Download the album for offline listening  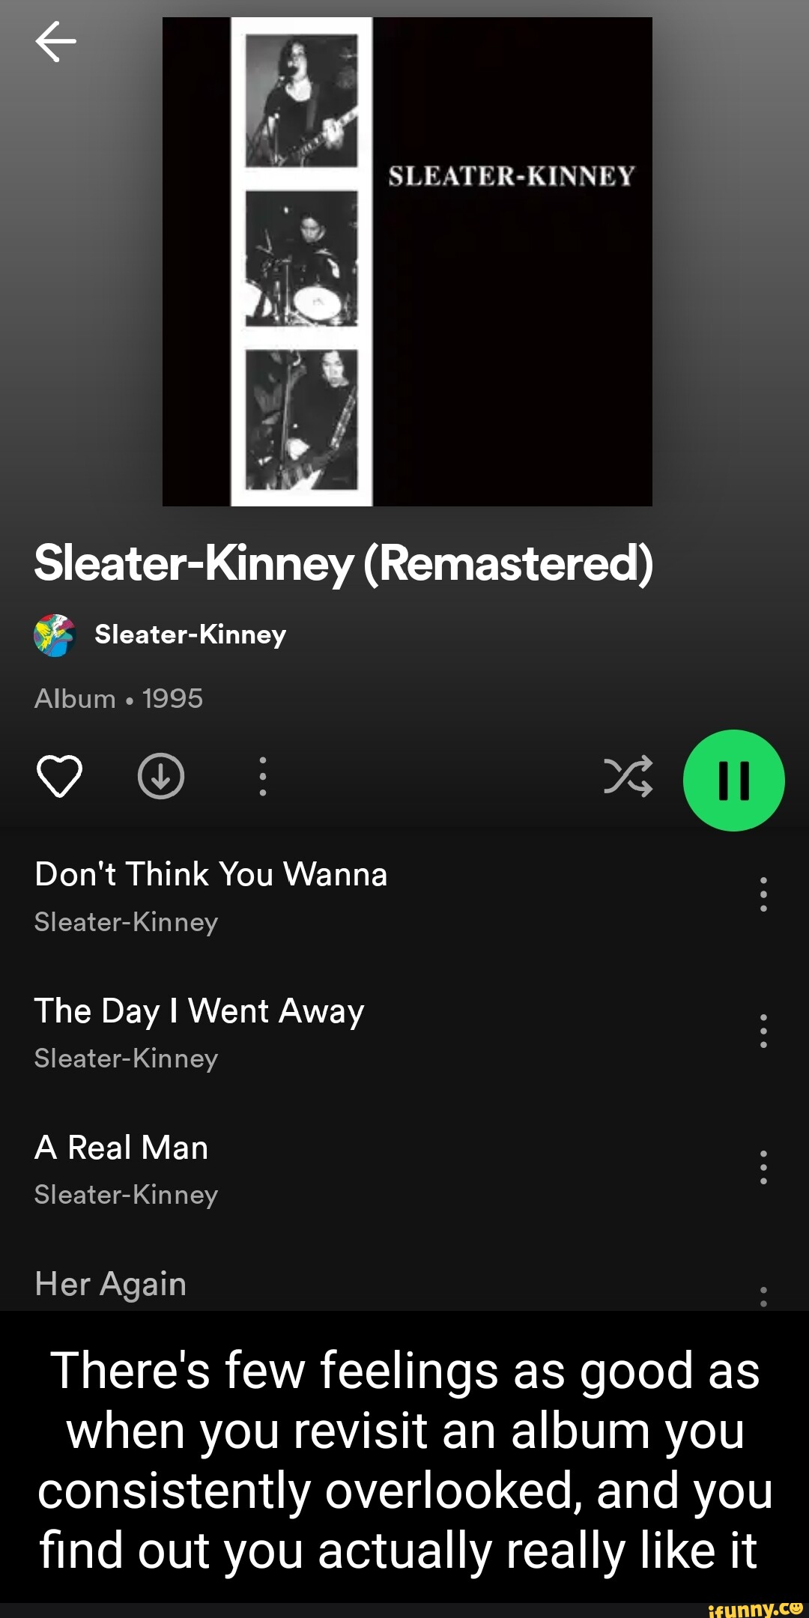coord(161,776)
